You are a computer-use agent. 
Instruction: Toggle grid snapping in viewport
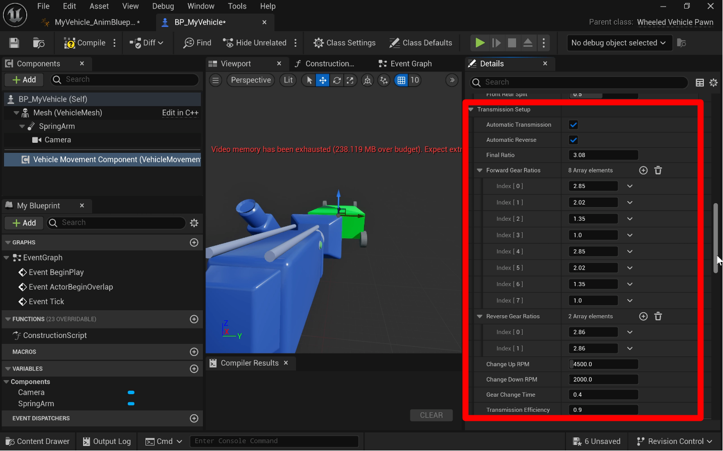coord(401,80)
